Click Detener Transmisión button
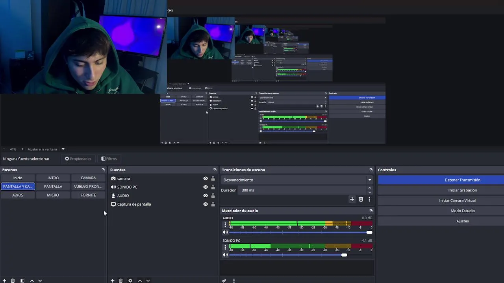 point(441,180)
